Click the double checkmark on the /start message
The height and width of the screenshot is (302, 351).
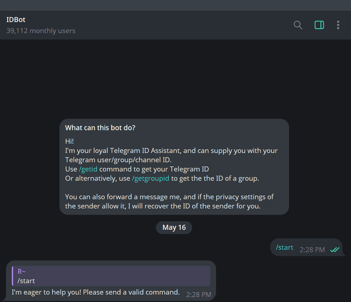pyautogui.click(x=335, y=249)
